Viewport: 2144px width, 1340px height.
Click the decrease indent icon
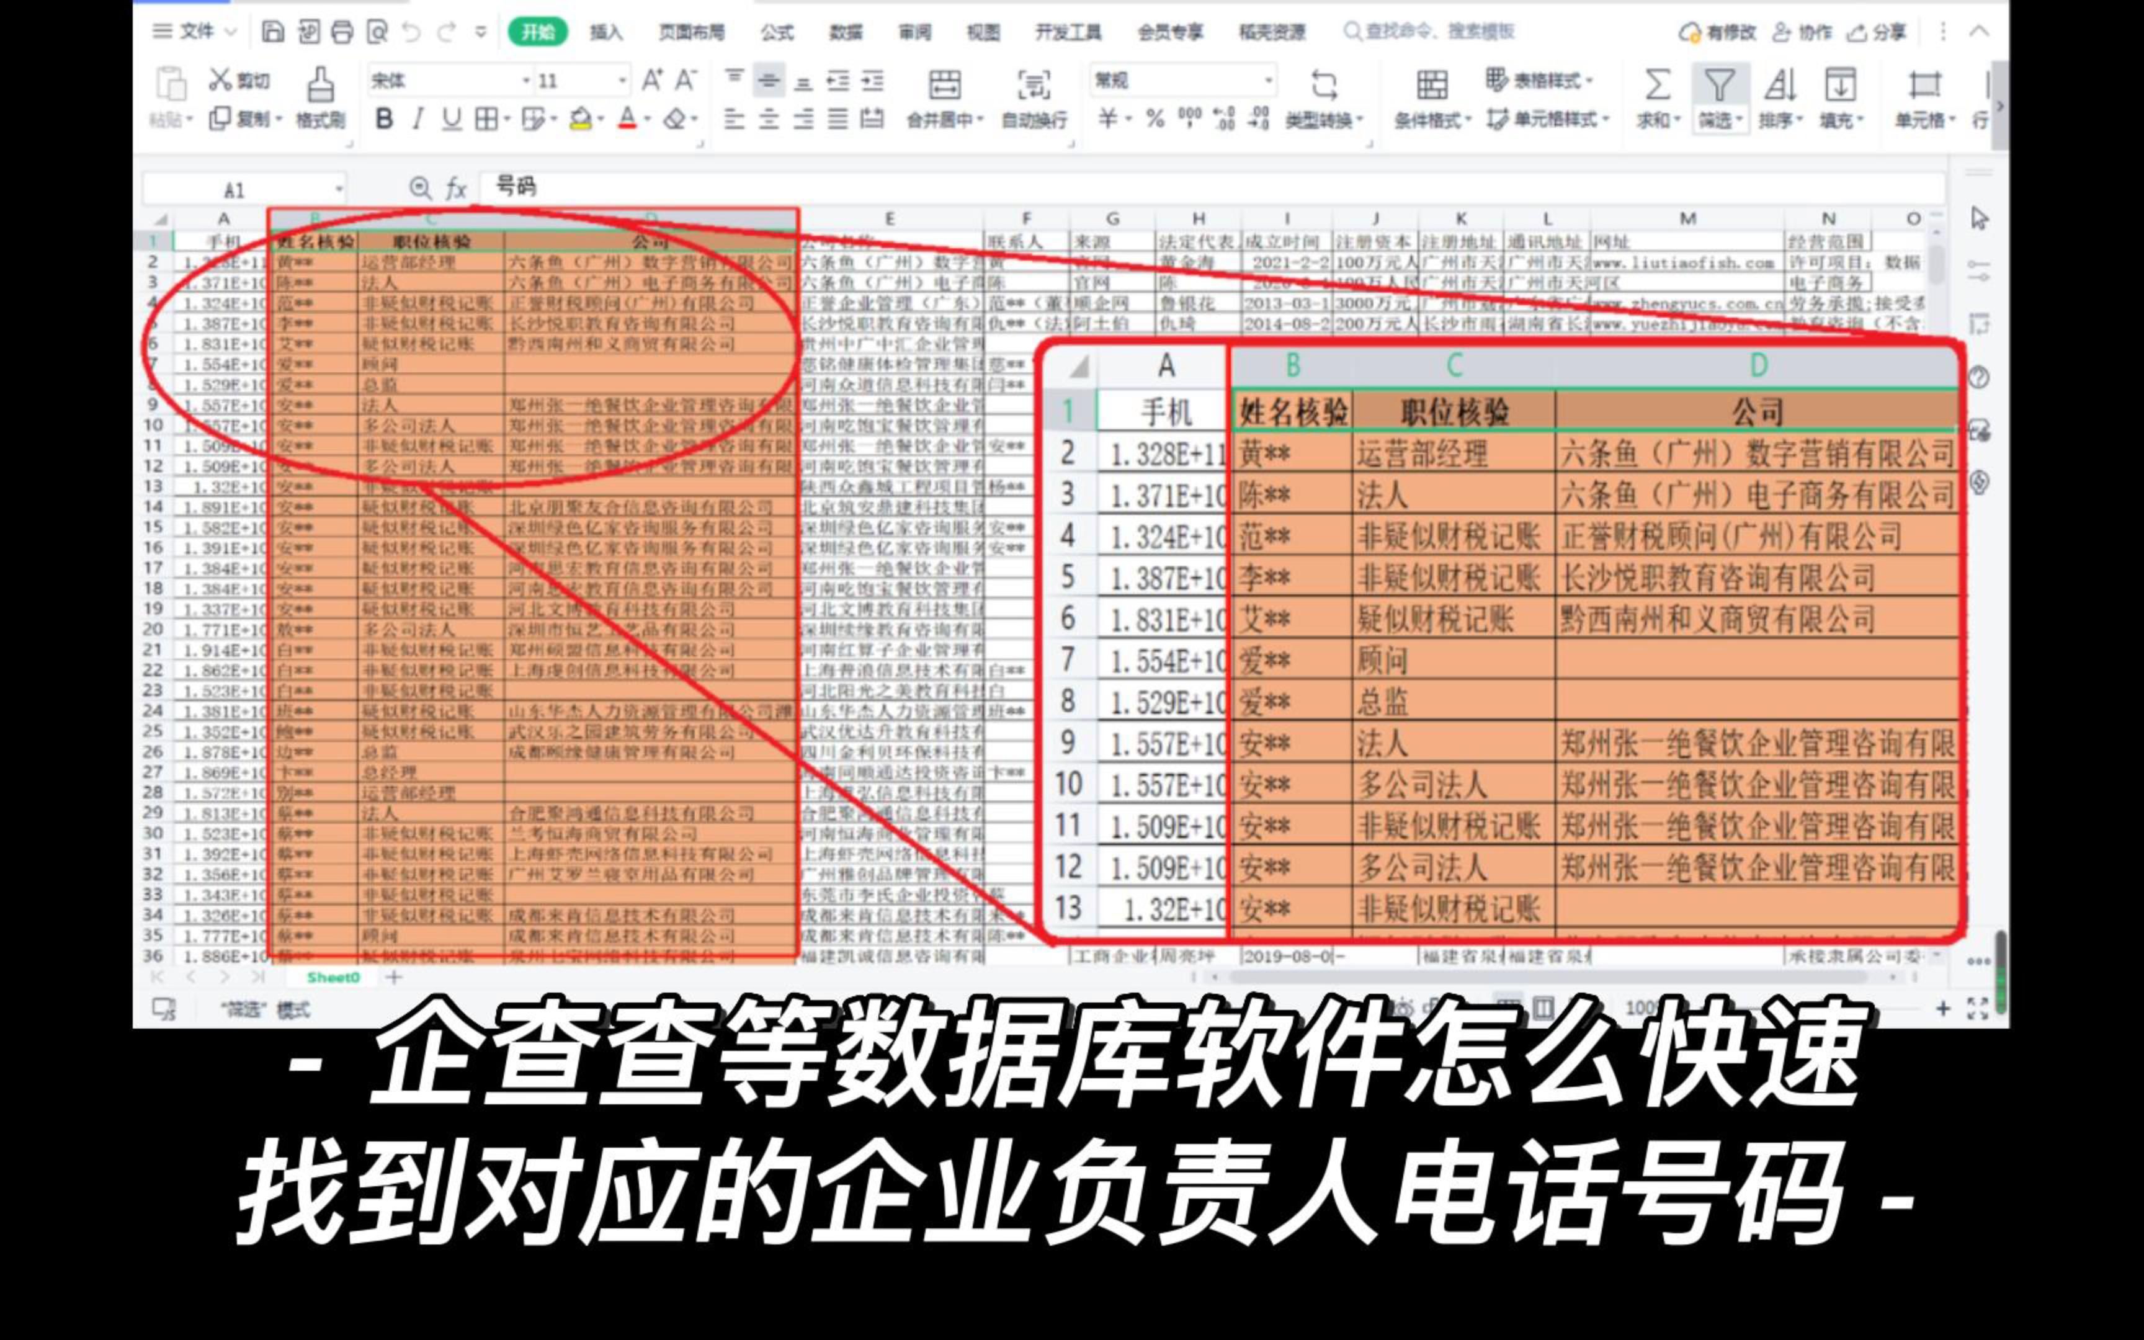click(838, 81)
